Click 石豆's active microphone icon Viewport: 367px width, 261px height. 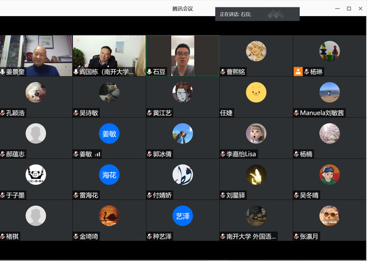[x=150, y=72]
